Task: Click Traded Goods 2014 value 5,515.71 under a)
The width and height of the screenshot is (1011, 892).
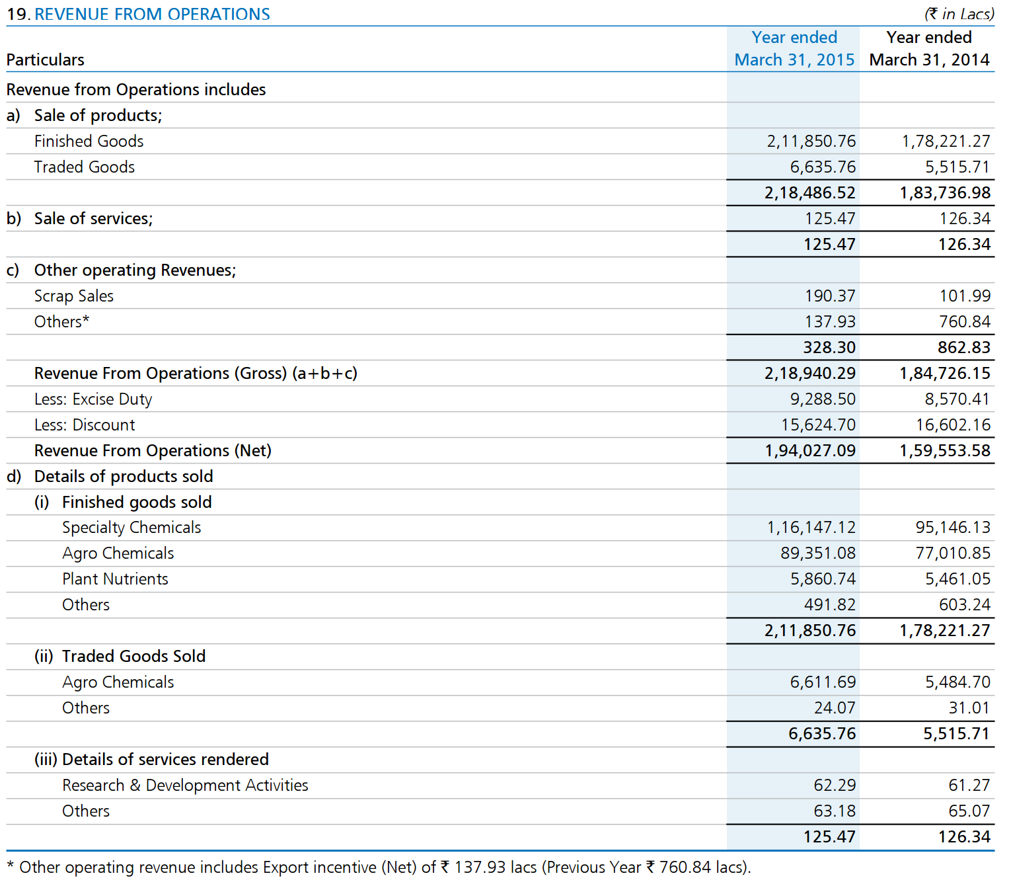Action: pyautogui.click(x=957, y=167)
